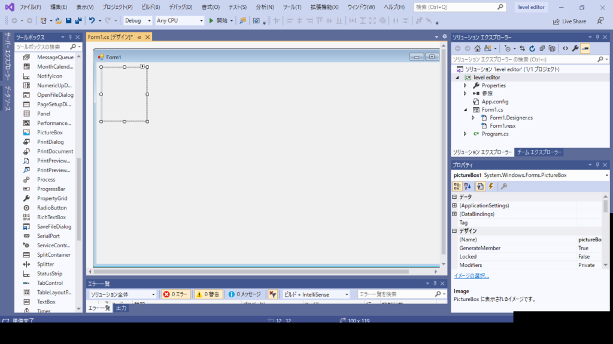This screenshot has height=344, width=613.
Task: Click the Save All toolbar icon
Action: point(78,20)
